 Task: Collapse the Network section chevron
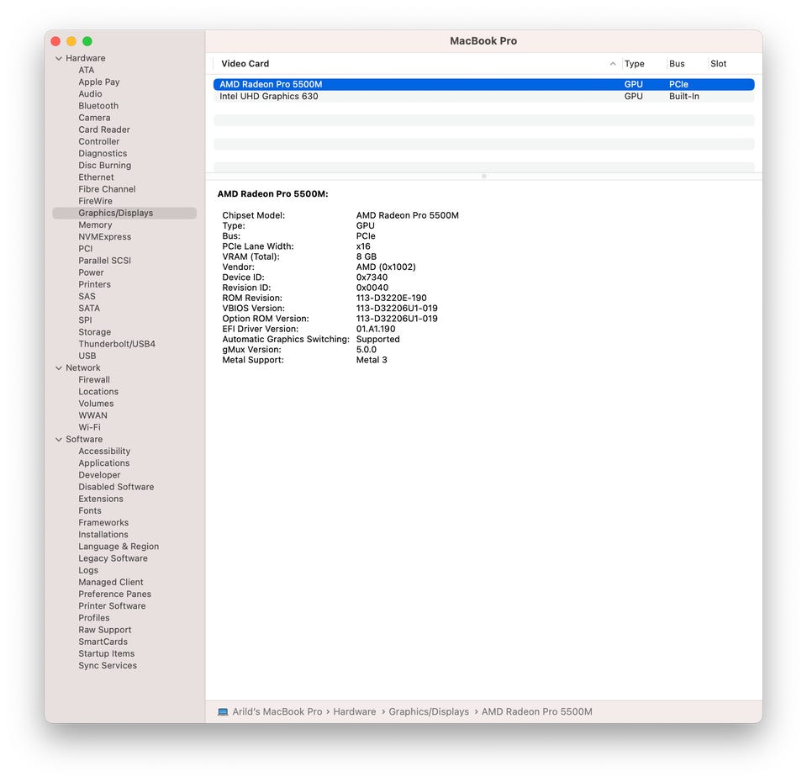coord(59,367)
